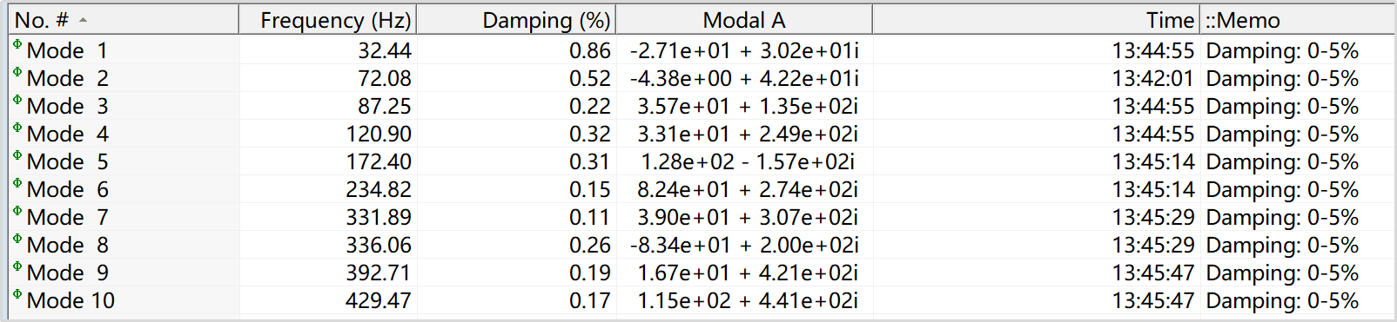Click the 331.89 frequency cell
This screenshot has width=1397, height=322.
click(x=379, y=217)
